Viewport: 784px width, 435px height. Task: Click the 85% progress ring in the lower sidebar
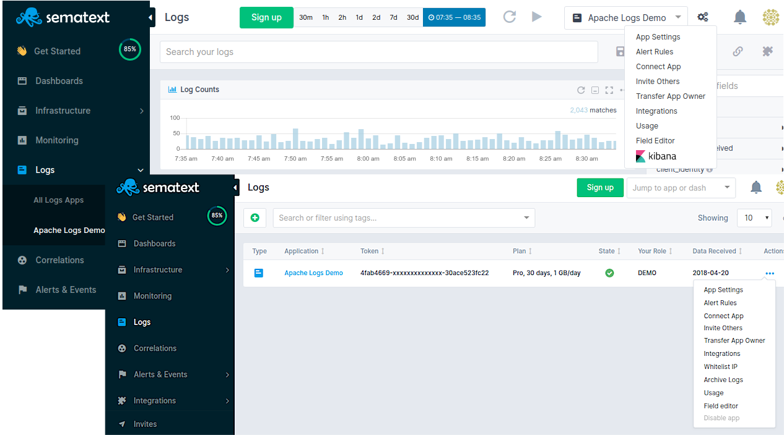pos(217,216)
